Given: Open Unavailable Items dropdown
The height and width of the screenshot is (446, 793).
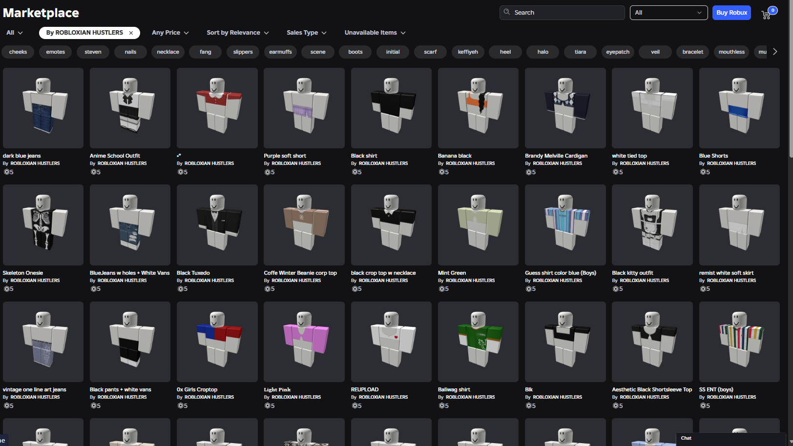Looking at the screenshot, I should [375, 33].
